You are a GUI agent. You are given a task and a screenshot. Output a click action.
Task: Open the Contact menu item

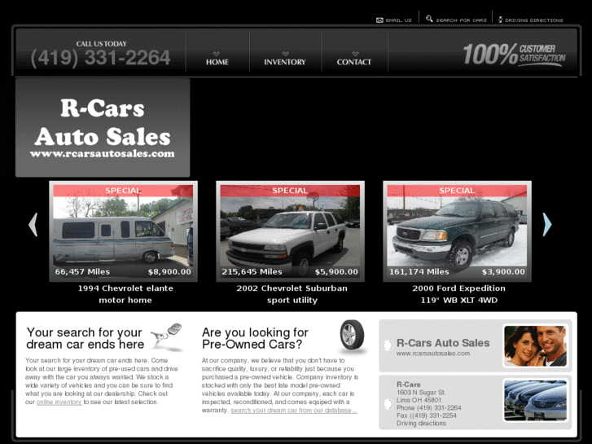pos(354,62)
